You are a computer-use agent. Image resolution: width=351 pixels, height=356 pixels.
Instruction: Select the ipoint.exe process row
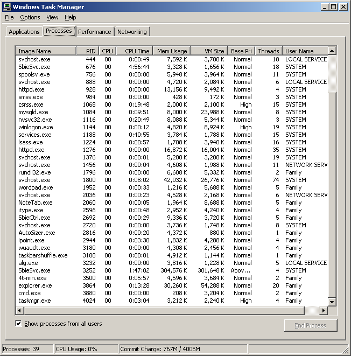click(172, 240)
